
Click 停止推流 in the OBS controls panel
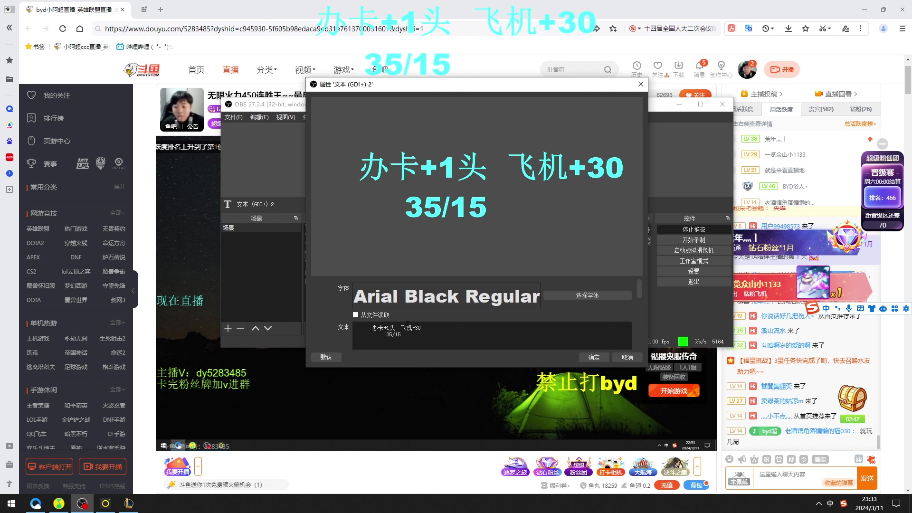pos(694,229)
